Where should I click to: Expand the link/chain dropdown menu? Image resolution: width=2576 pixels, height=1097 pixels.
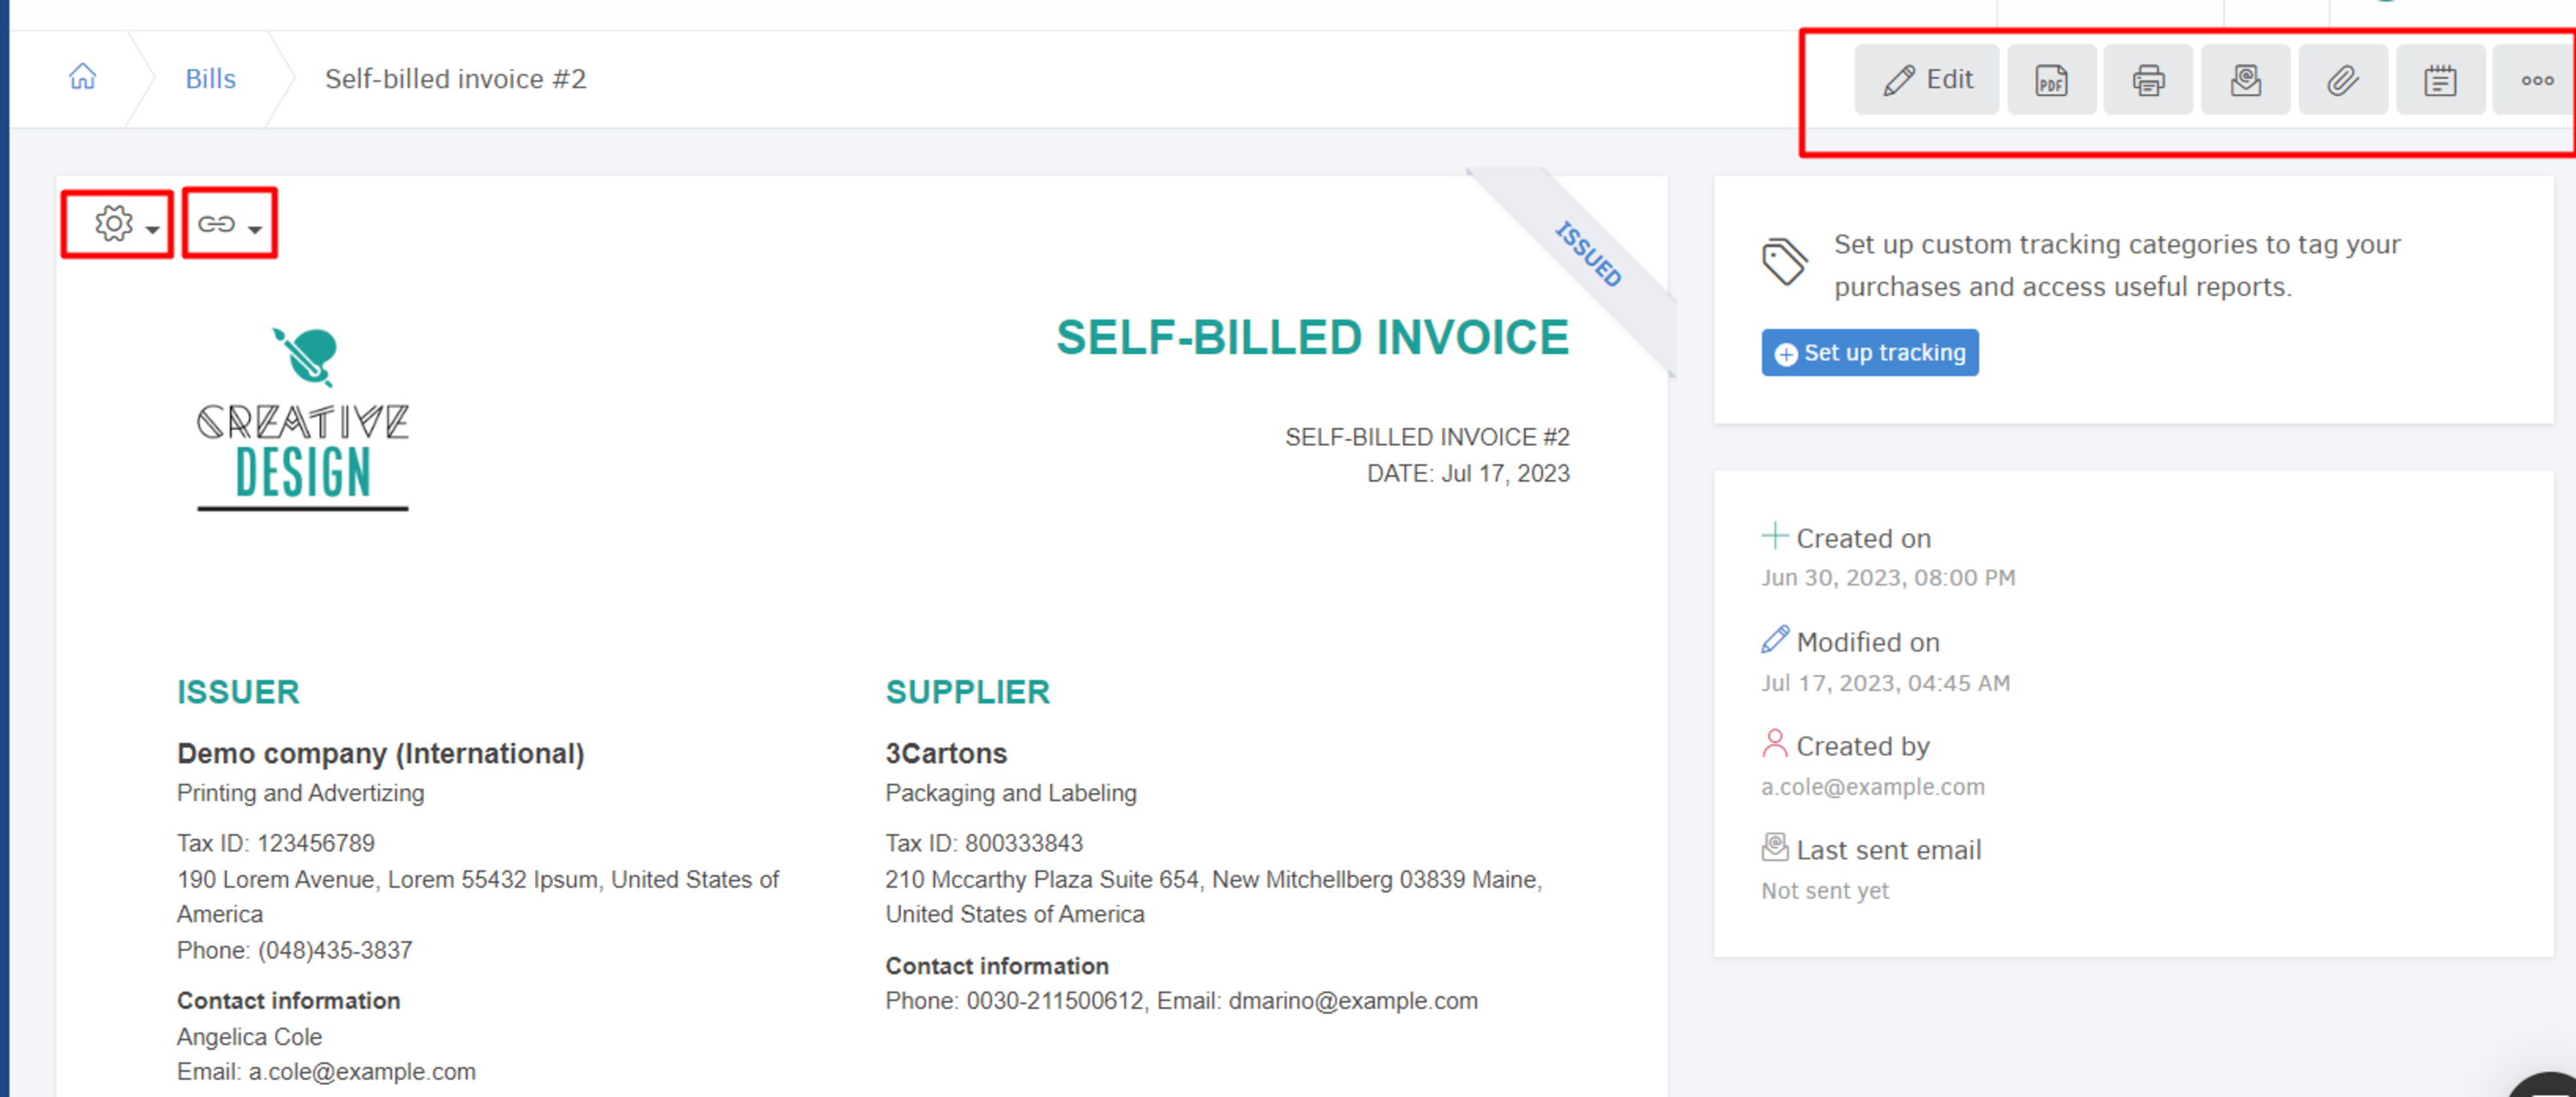228,225
